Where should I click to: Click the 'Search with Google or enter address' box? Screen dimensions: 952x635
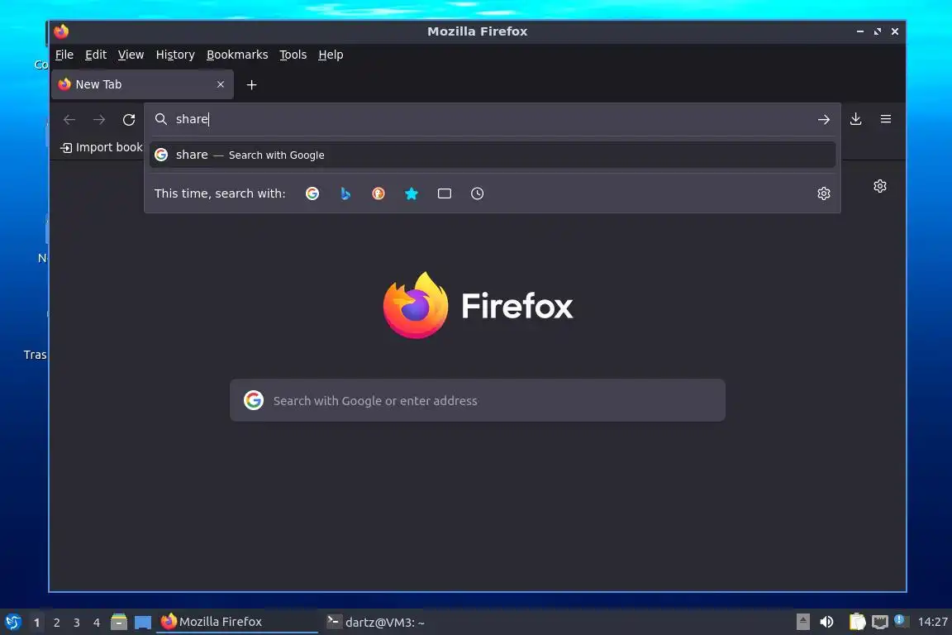coord(477,400)
